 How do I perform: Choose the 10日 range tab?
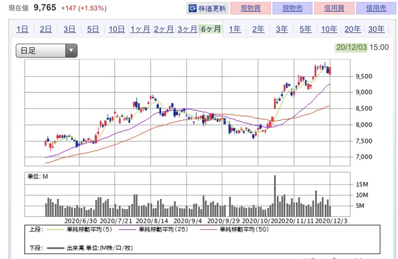(x=116, y=29)
